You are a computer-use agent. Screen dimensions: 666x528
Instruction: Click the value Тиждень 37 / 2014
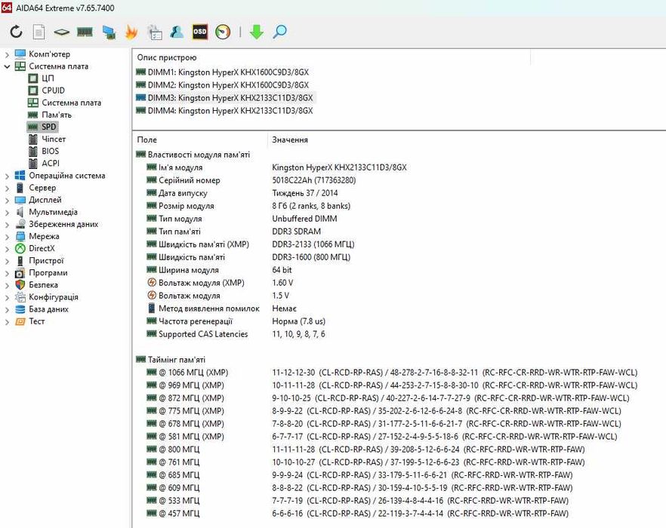point(304,193)
